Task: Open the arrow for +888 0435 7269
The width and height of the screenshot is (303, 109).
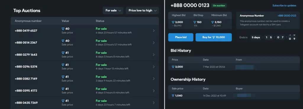Action: (x=154, y=103)
